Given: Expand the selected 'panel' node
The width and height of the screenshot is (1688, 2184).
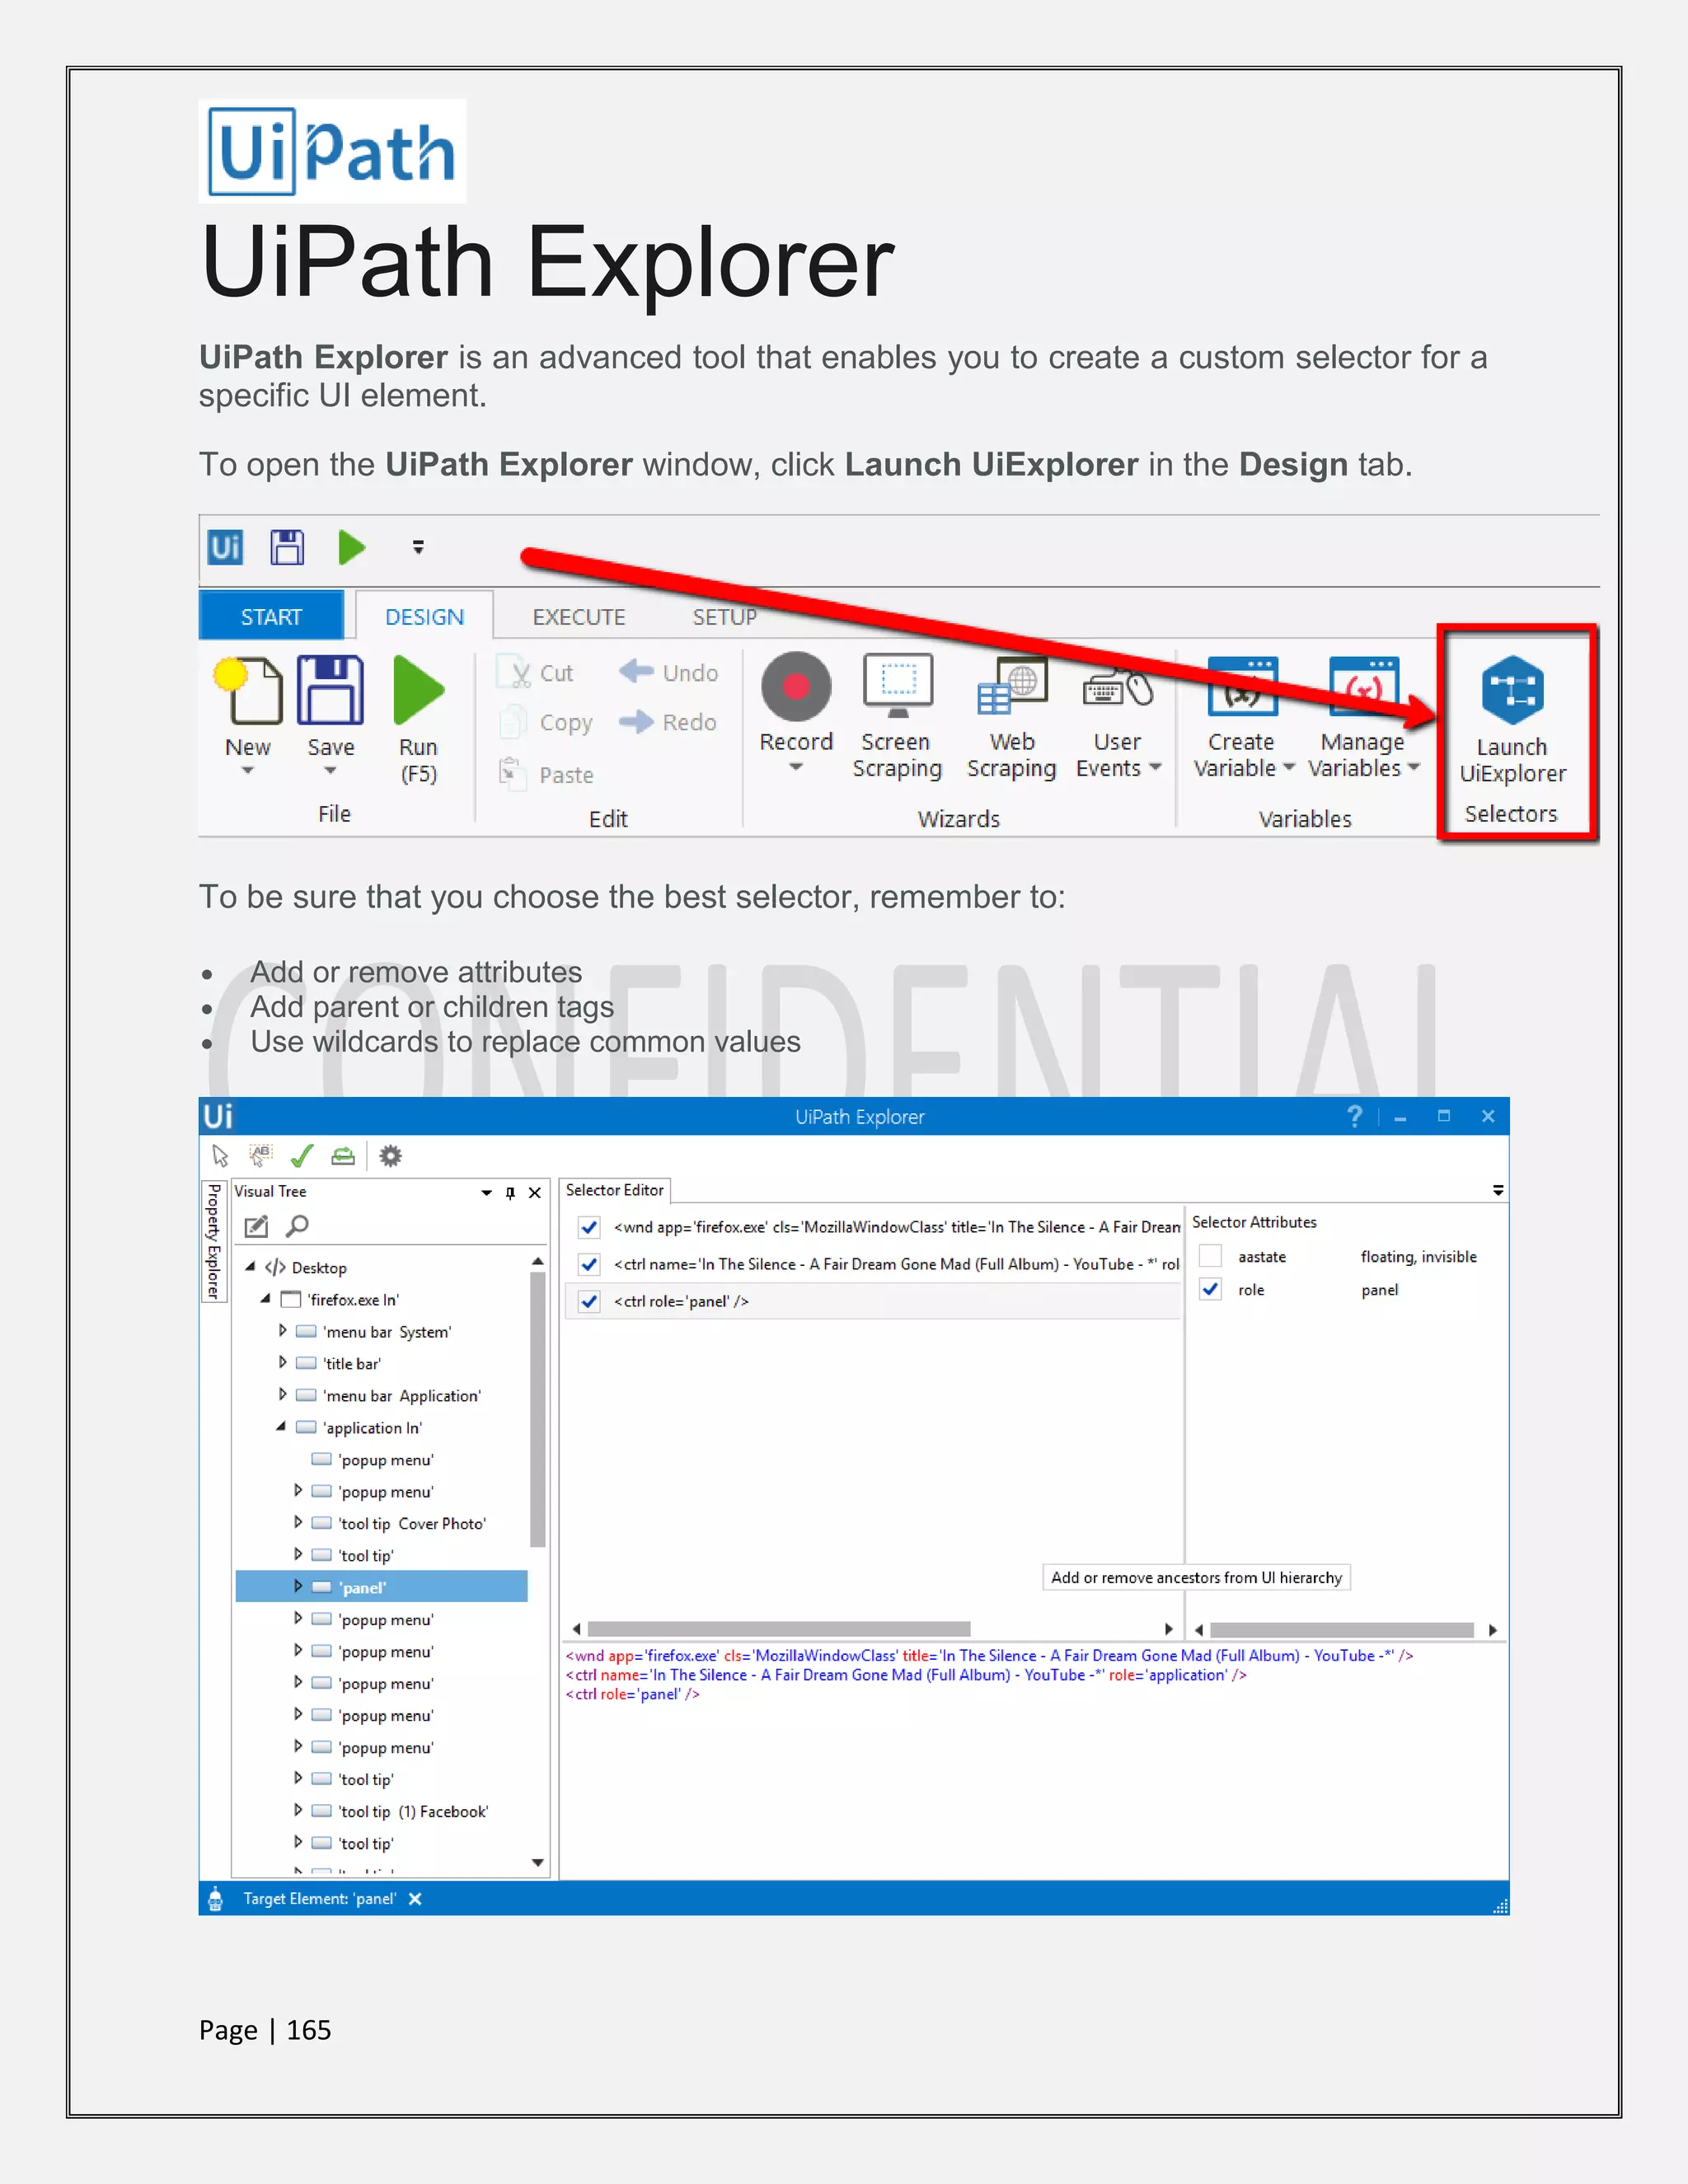Looking at the screenshot, I should [297, 1586].
